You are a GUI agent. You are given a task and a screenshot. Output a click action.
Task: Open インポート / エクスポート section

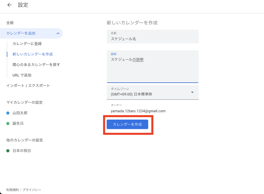[x=28, y=86]
